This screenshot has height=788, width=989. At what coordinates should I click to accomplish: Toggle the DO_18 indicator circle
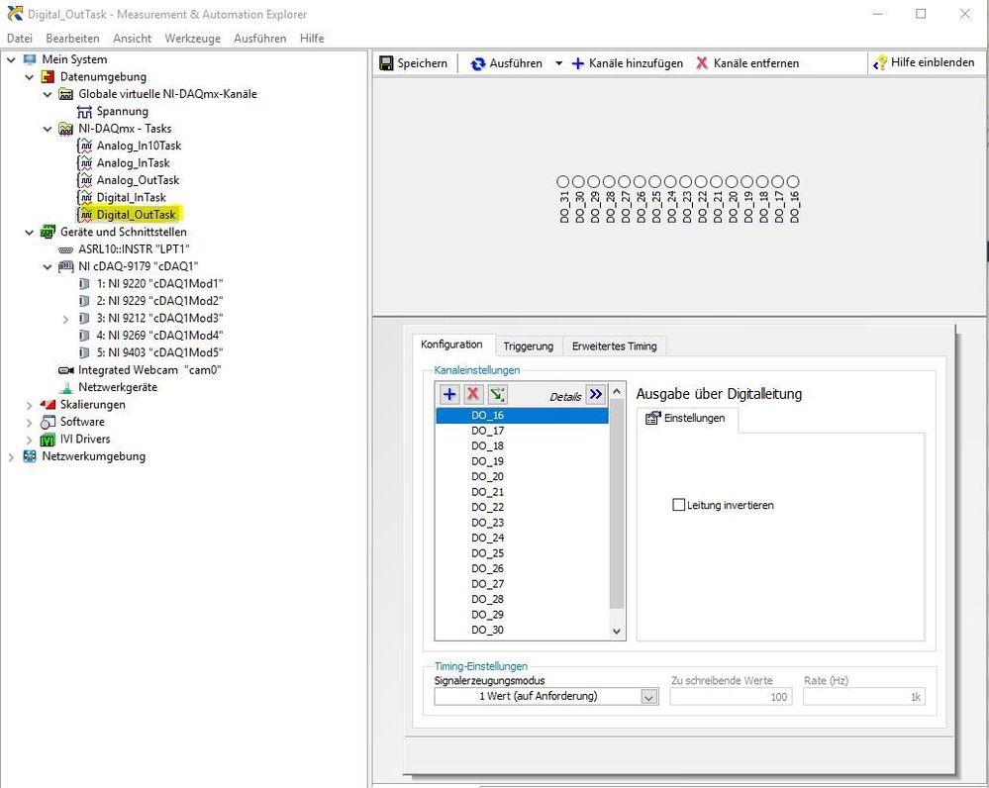(x=762, y=182)
